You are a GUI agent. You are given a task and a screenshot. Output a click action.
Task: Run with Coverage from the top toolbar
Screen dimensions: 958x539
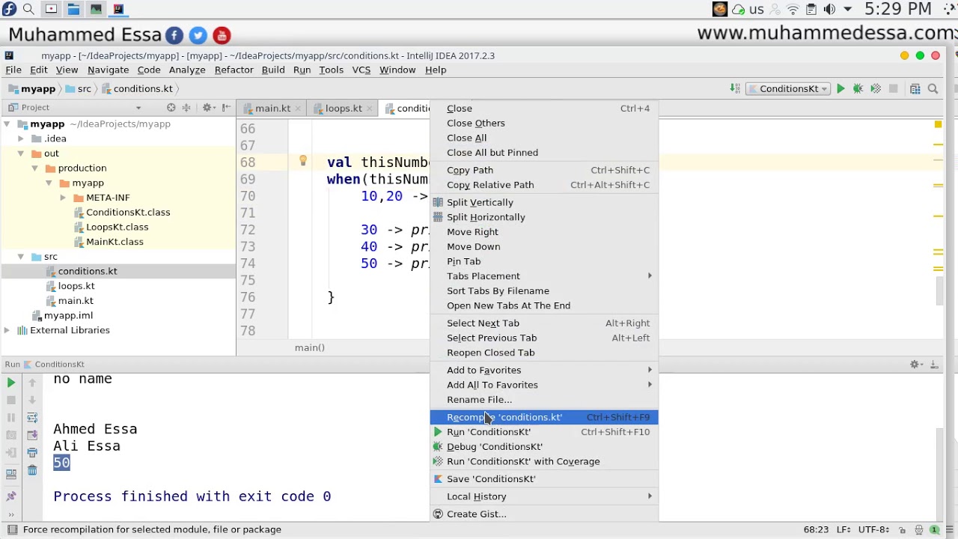(x=875, y=89)
